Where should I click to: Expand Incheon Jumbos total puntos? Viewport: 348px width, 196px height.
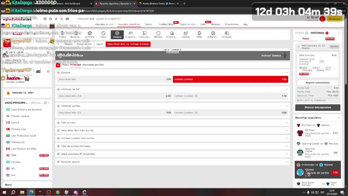click(287, 138)
